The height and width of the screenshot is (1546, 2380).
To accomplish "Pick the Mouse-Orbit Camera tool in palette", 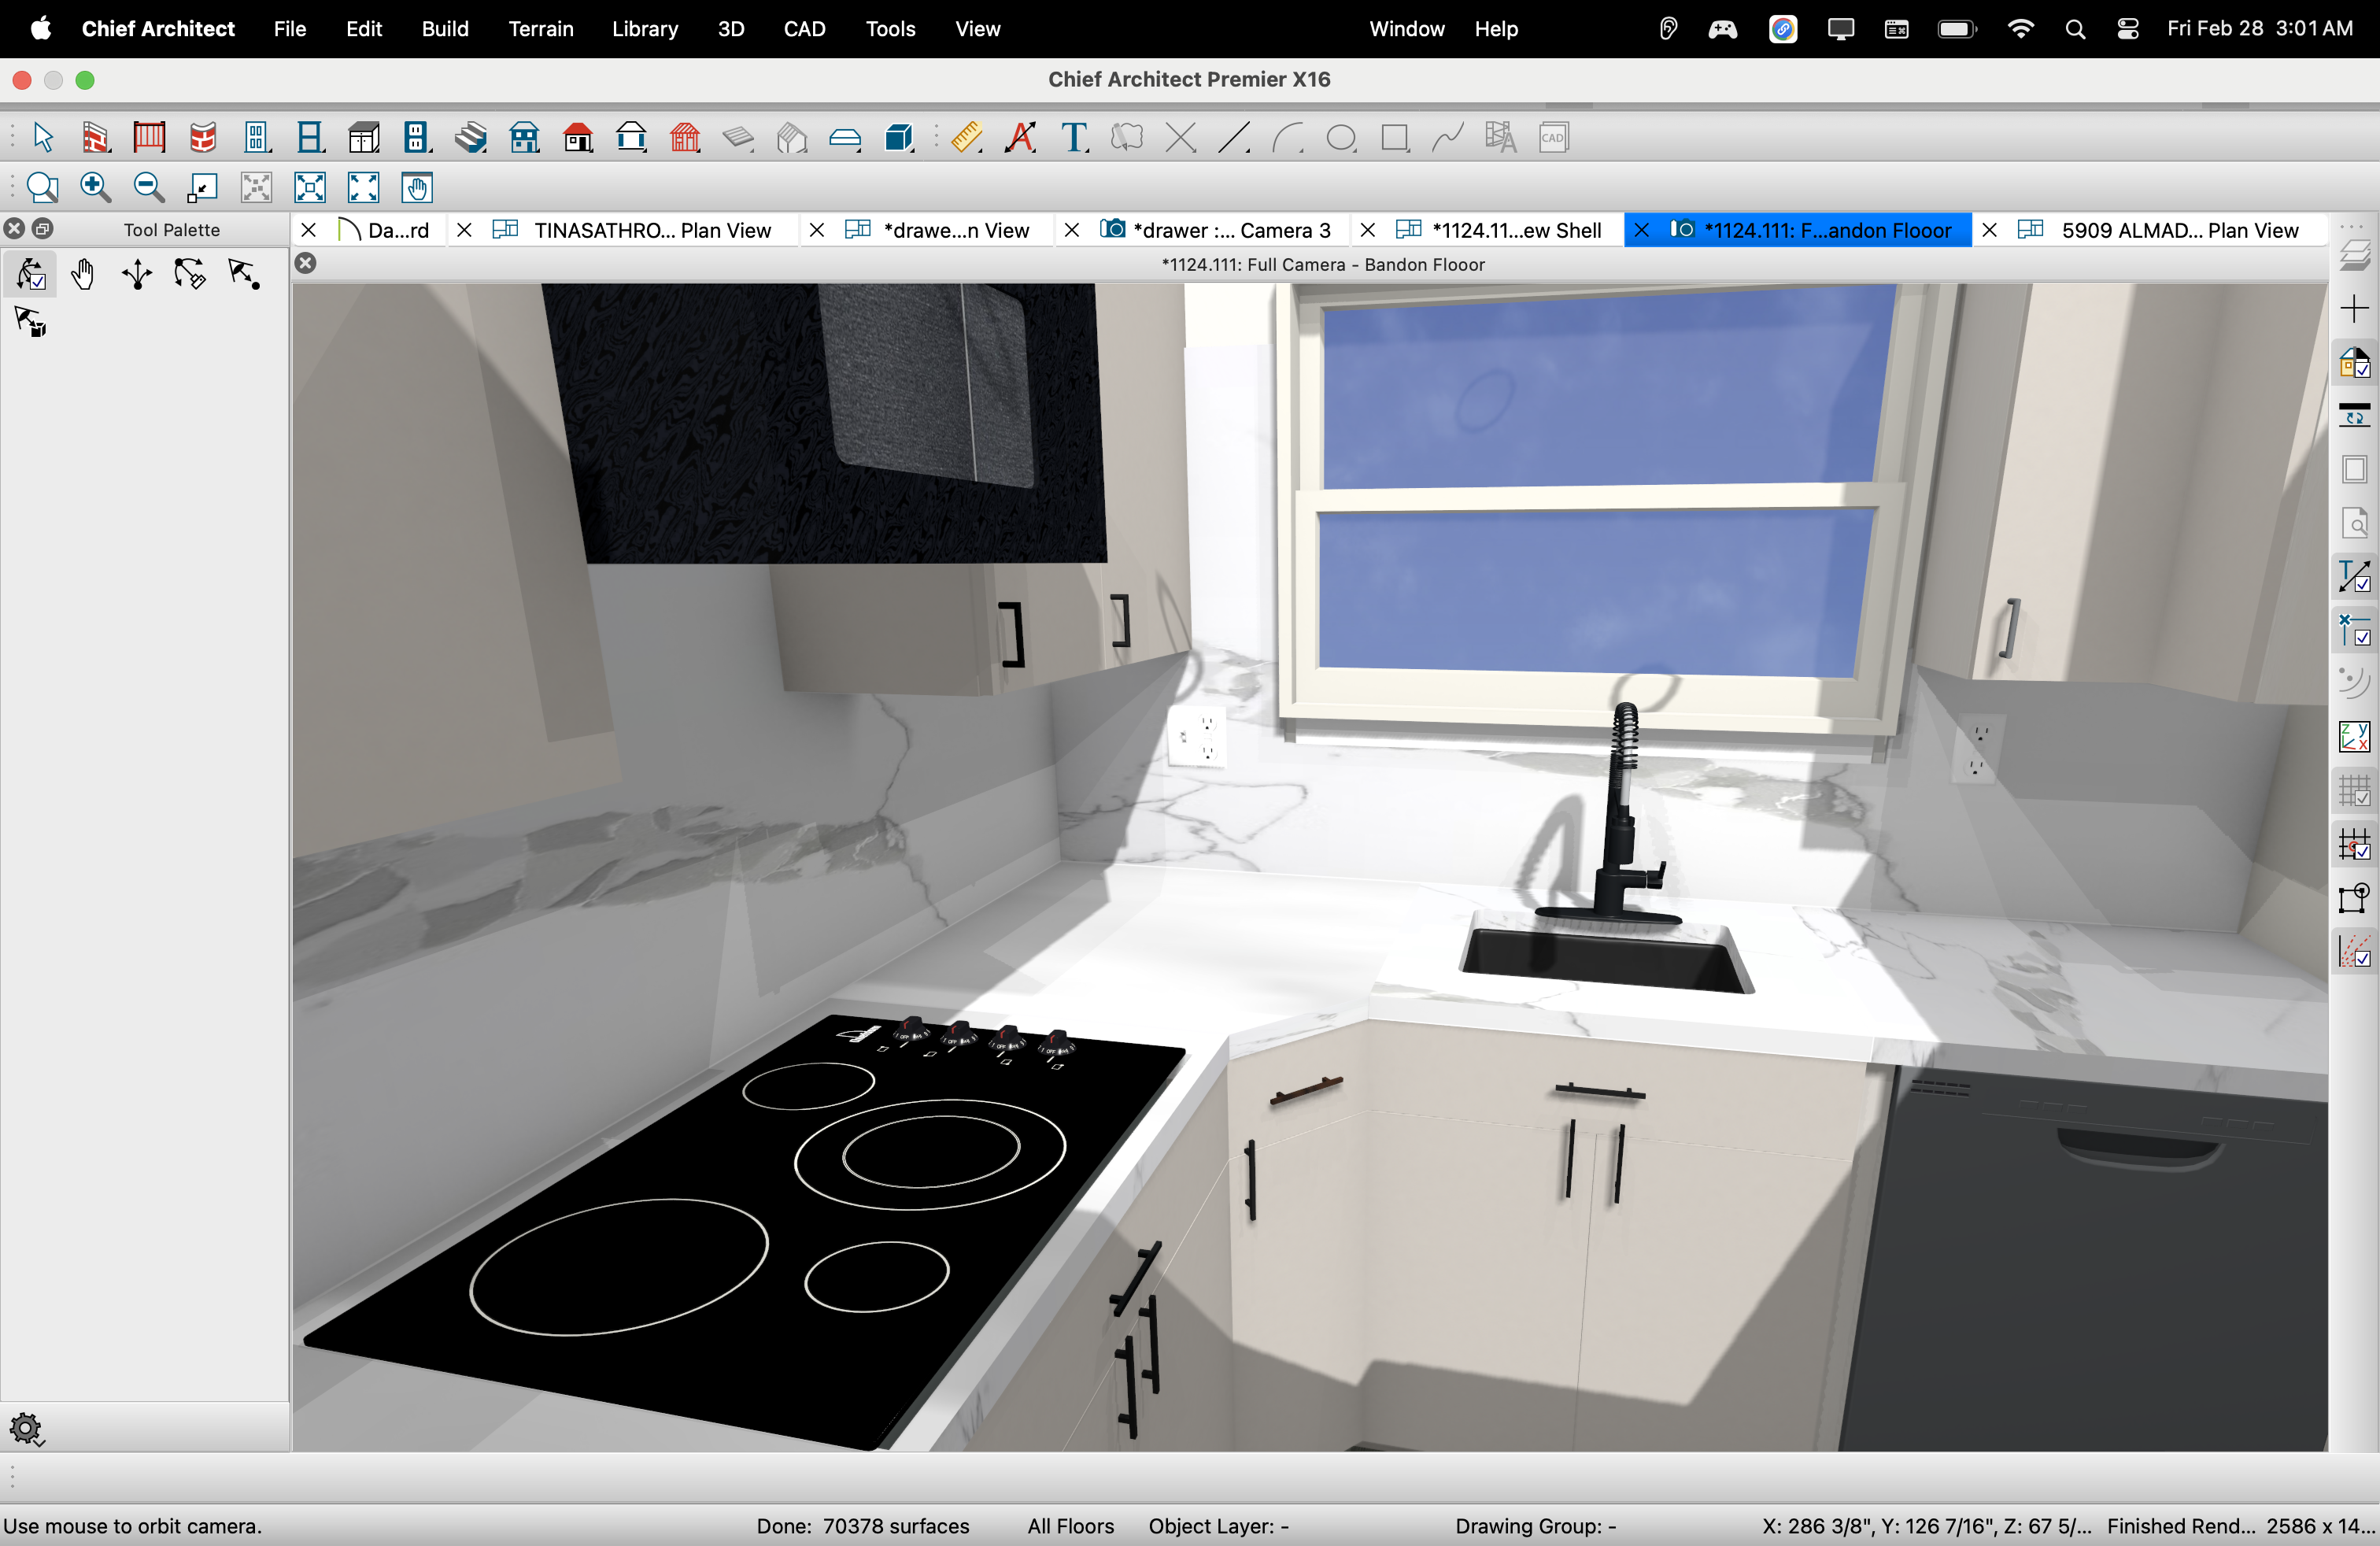I will [30, 274].
